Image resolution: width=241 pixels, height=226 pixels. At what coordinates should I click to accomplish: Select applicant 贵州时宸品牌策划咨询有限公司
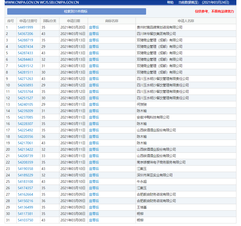pos(159,27)
